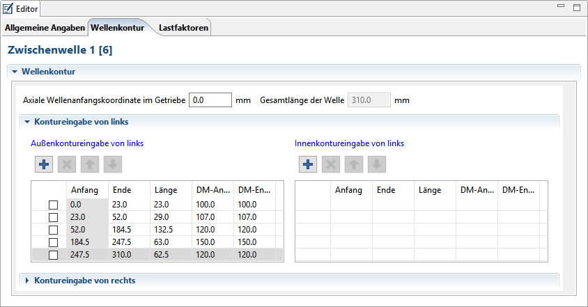Screen dimensions: 588x307
Task: Click move up arrow for Innenkontur
Action: tap(355, 165)
